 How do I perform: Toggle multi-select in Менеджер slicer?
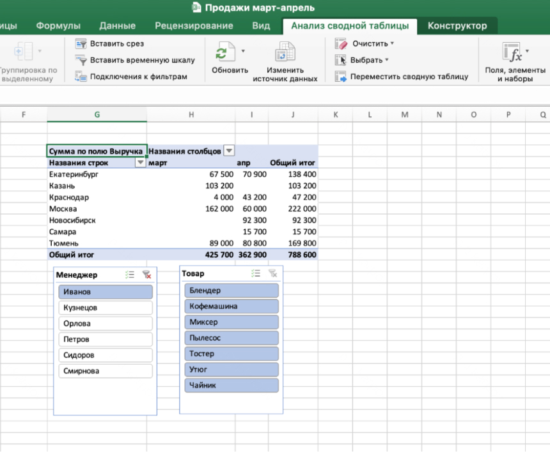[x=130, y=275]
